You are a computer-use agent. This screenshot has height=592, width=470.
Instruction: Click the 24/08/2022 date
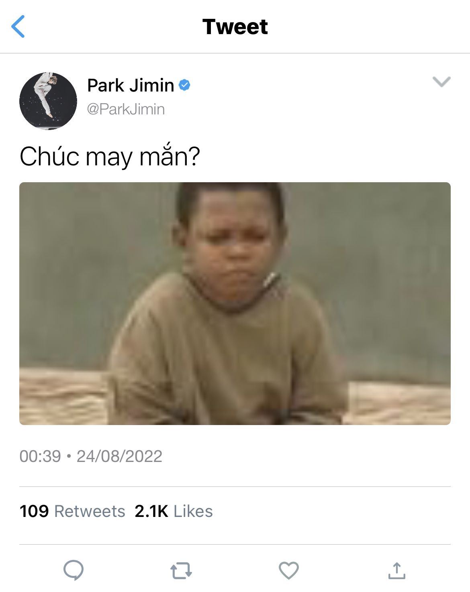coord(119,456)
